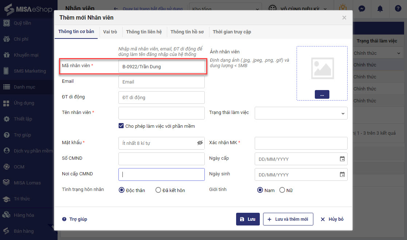Open Khuyến mại gift icon
This screenshot has width=407, height=240.
(7, 55)
